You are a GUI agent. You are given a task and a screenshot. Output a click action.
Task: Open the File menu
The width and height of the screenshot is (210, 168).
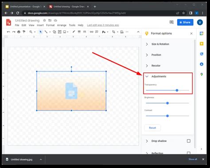17,25
